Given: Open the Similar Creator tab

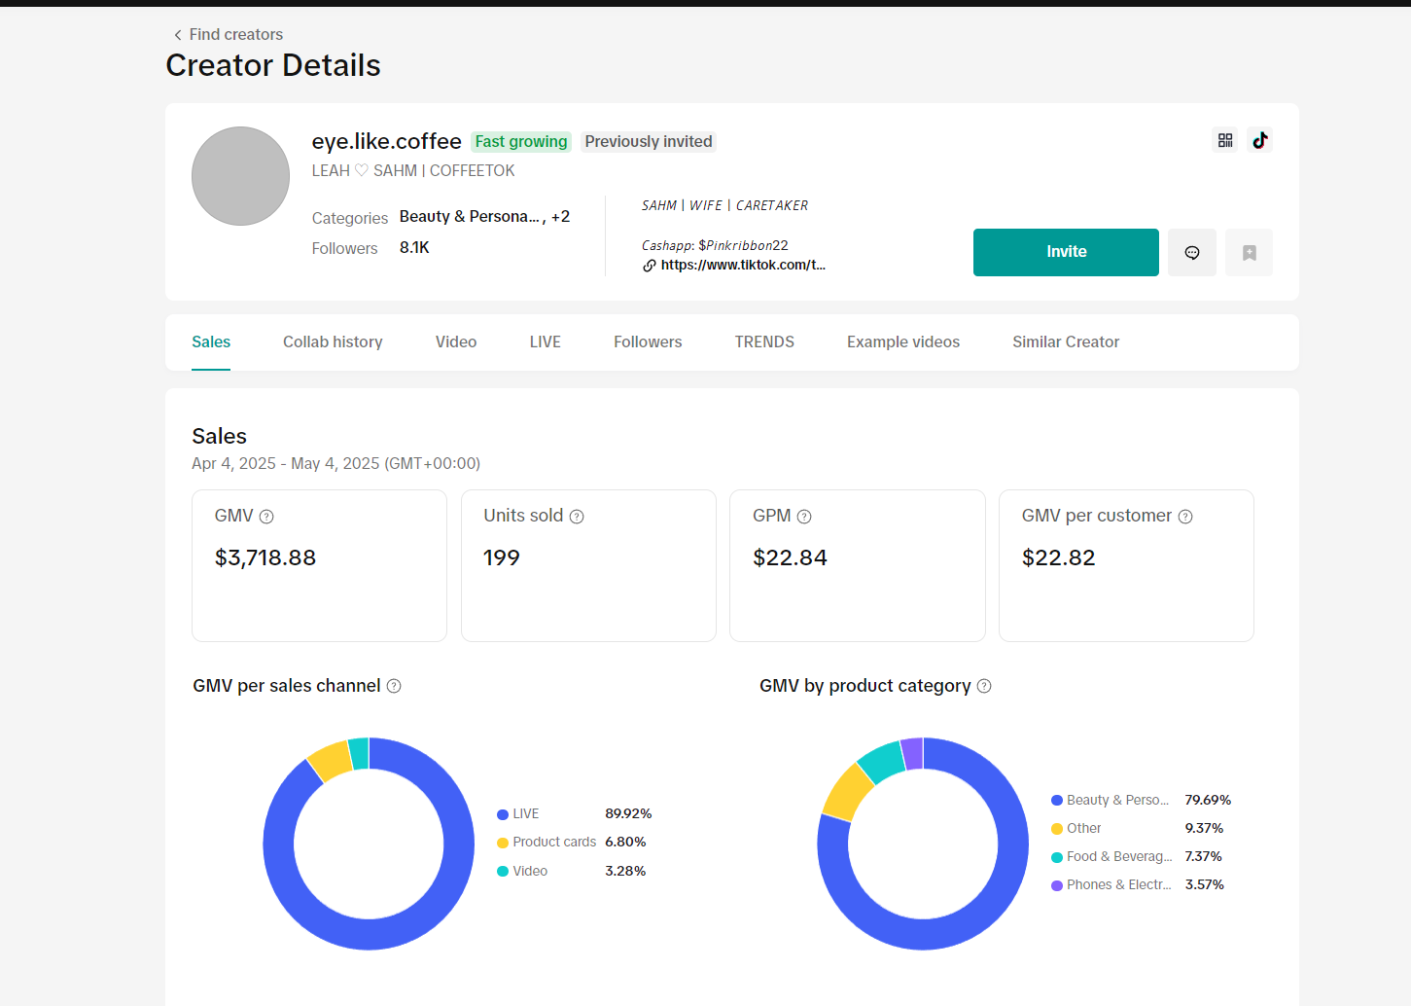Looking at the screenshot, I should coord(1065,341).
